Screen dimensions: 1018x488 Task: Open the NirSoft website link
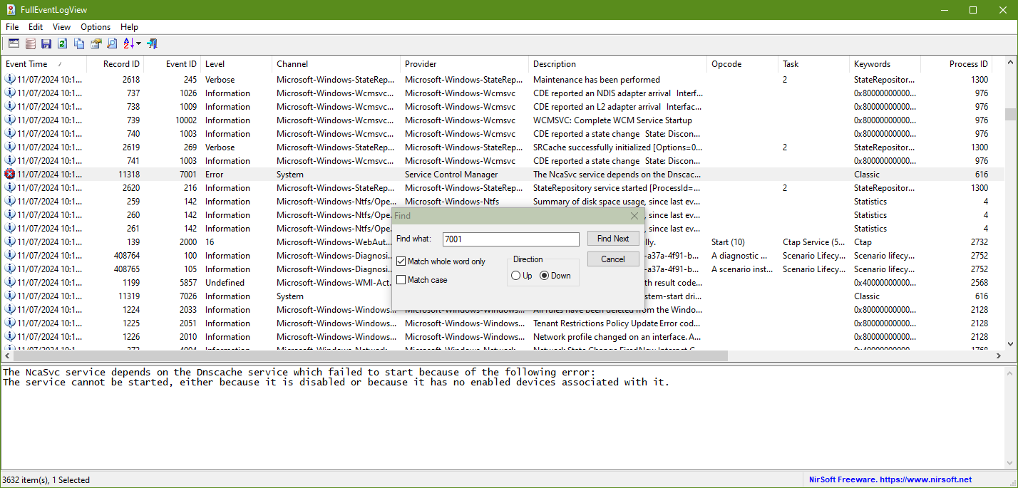(890, 480)
